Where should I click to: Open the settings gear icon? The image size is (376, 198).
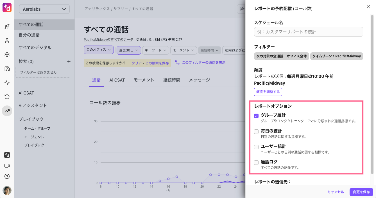coord(7,55)
